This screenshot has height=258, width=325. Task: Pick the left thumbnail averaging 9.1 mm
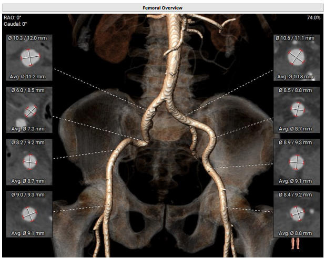29,213
